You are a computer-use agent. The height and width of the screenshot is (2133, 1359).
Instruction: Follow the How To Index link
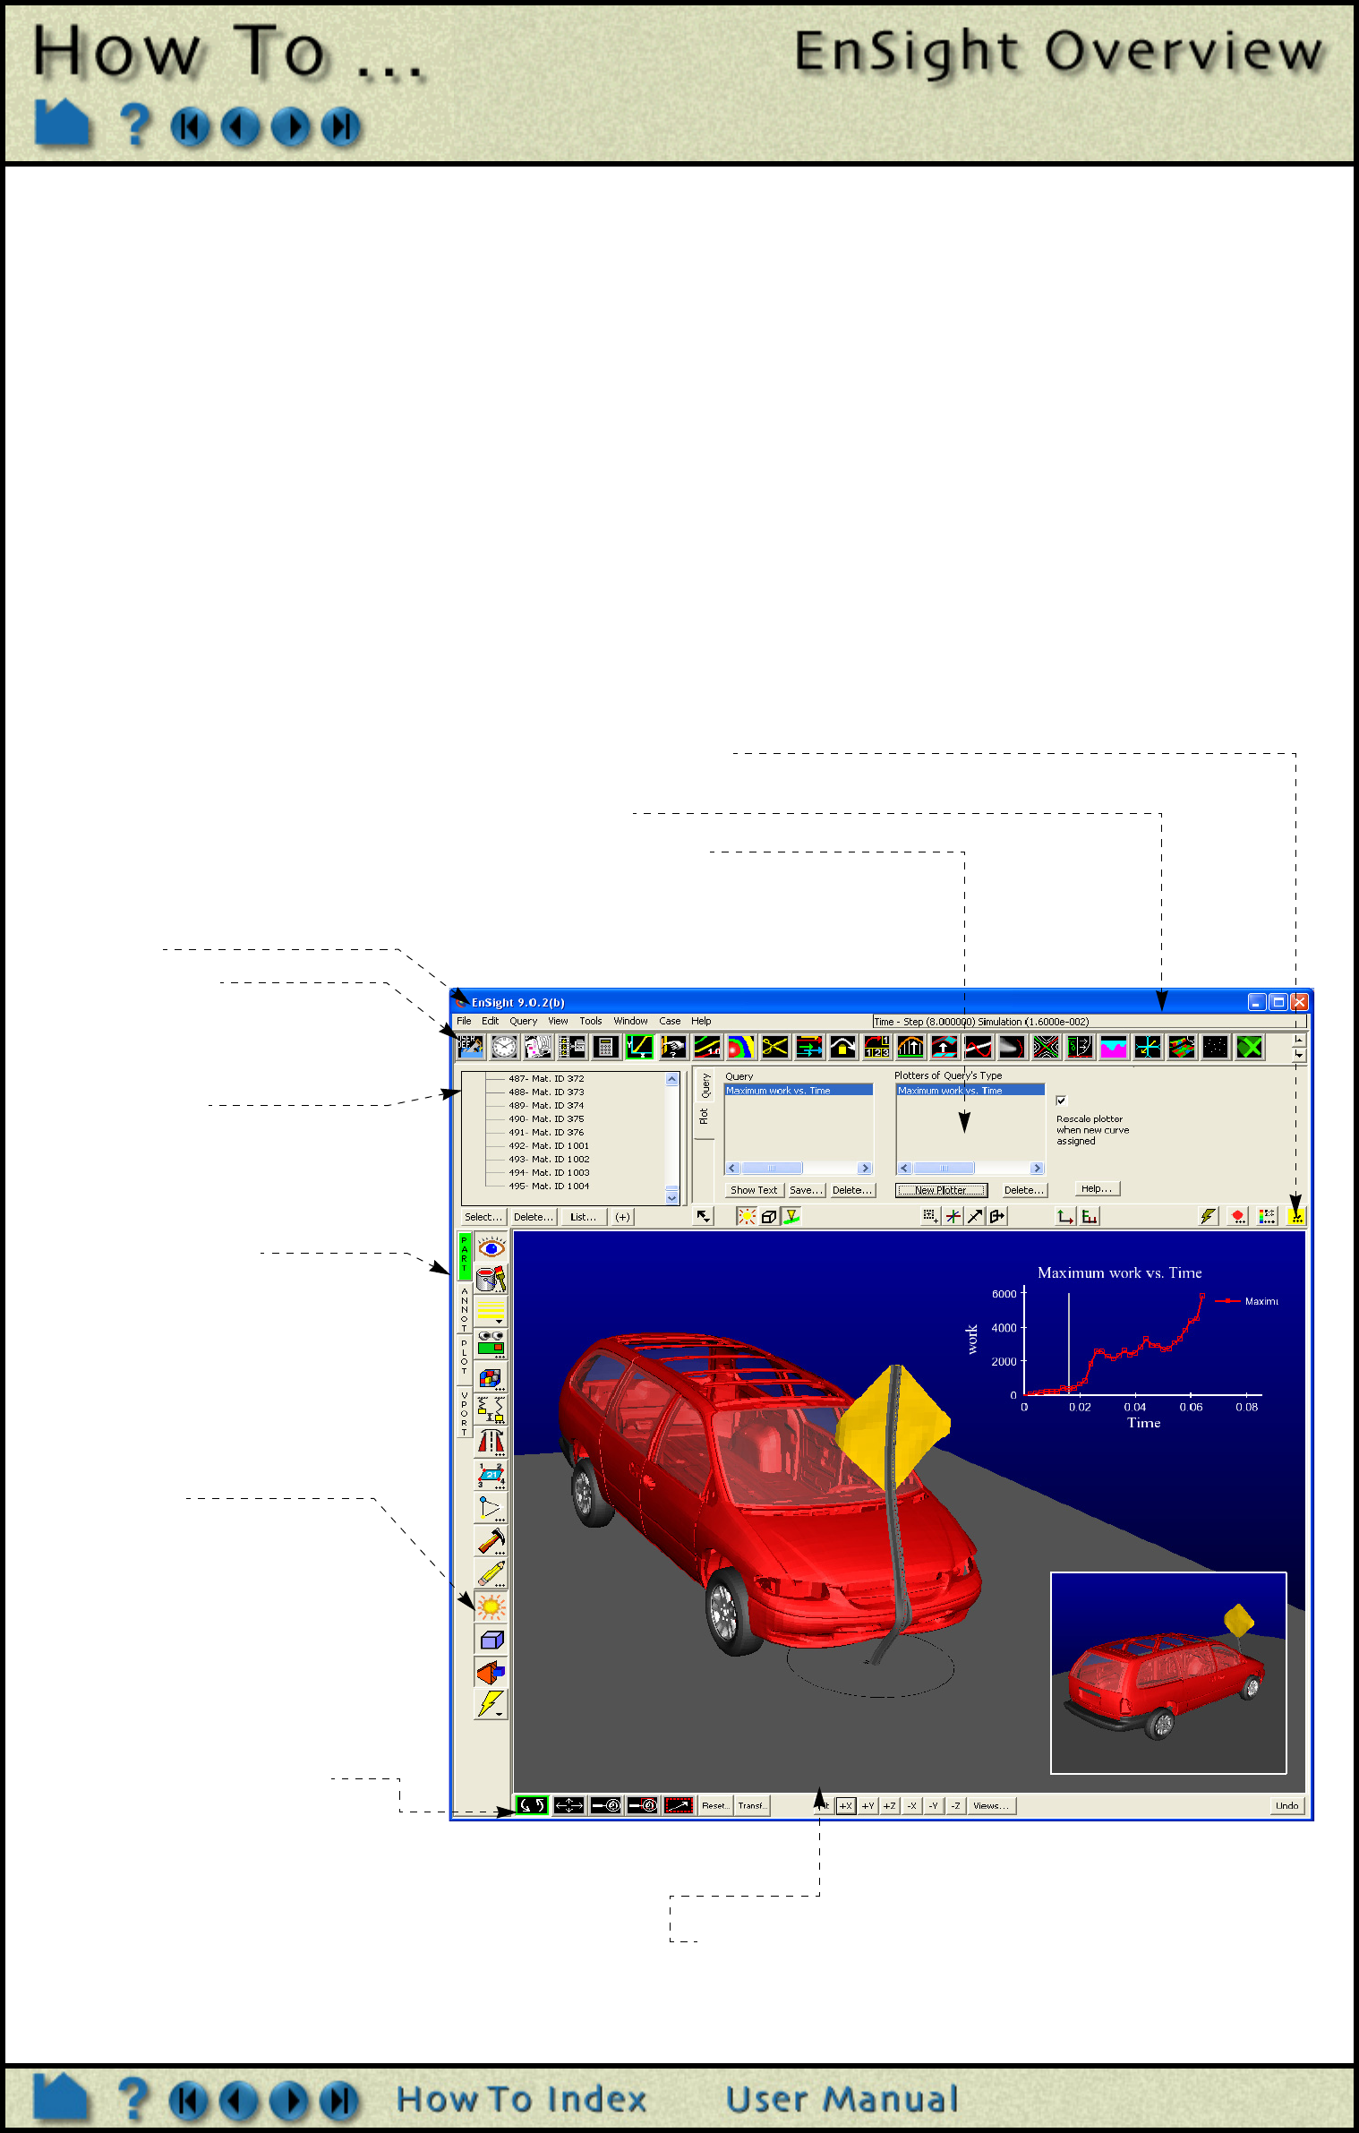pos(522,2099)
